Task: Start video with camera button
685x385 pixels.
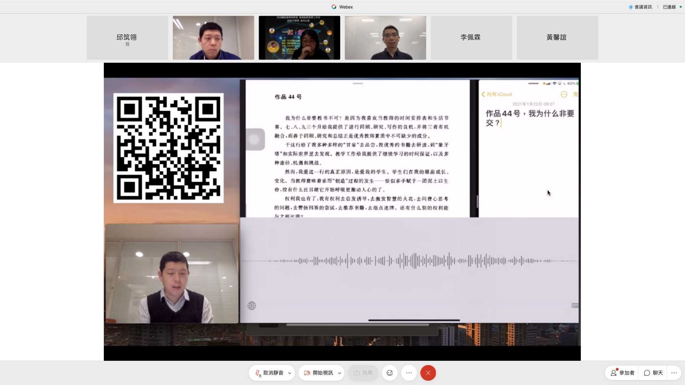Action: [318, 373]
